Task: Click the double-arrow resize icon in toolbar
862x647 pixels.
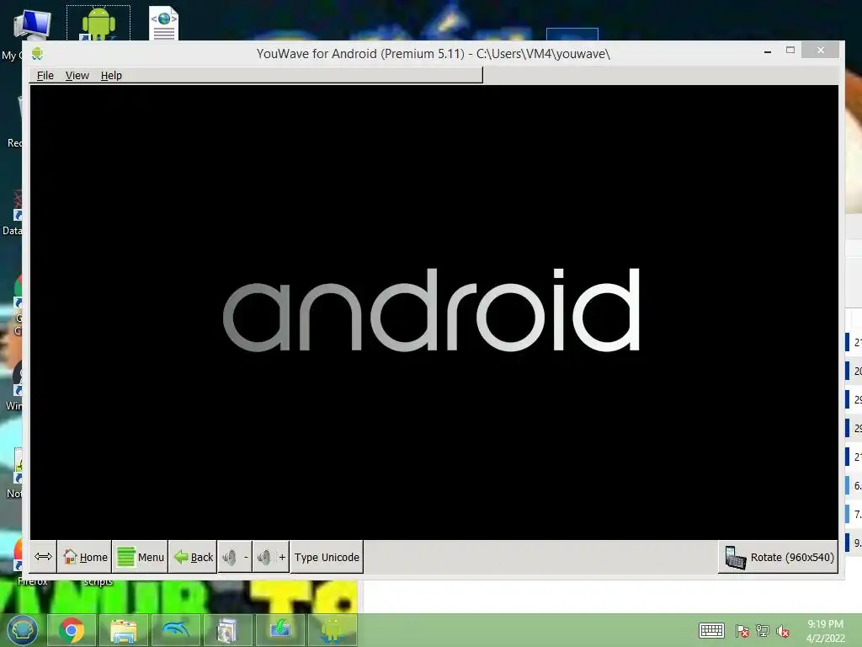Action: point(43,557)
